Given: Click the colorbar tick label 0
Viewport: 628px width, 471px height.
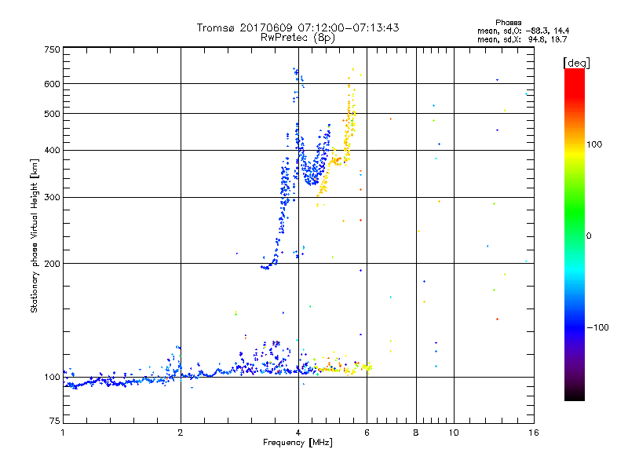Looking at the screenshot, I should click(590, 235).
